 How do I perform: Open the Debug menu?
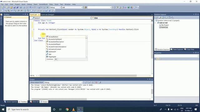pyautogui.click(x=29, y=4)
